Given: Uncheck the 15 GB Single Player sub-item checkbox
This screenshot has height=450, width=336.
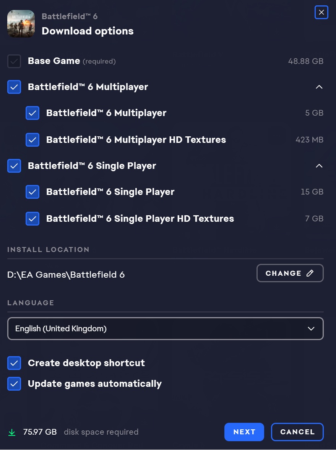Looking at the screenshot, I should [x=32, y=192].
